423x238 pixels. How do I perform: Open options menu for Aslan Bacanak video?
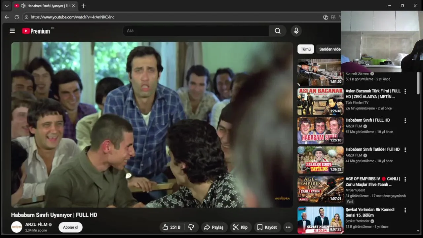click(x=405, y=92)
